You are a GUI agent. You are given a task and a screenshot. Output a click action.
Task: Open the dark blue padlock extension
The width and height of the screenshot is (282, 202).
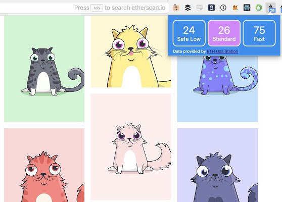pyautogui.click(x=211, y=8)
